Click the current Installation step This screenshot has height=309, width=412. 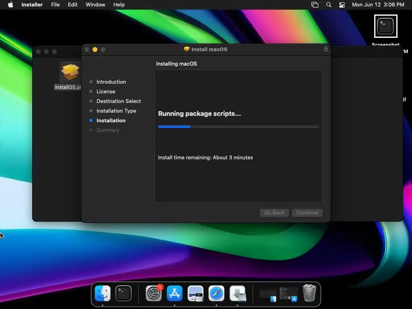(x=111, y=120)
